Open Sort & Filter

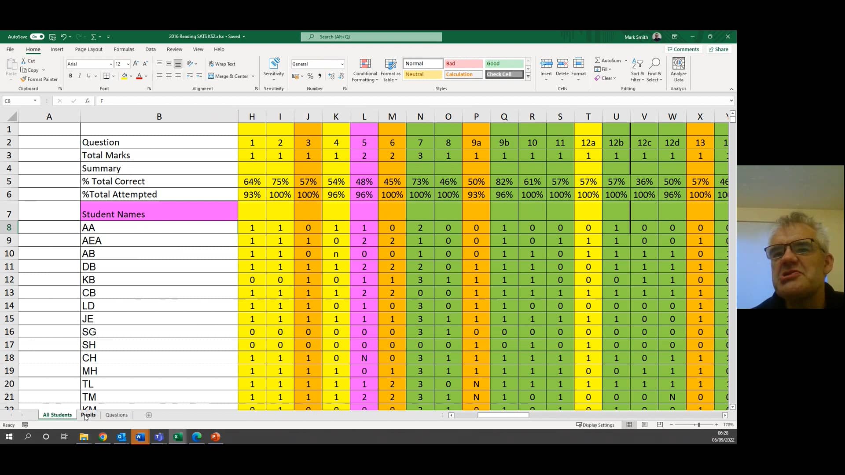coord(638,69)
